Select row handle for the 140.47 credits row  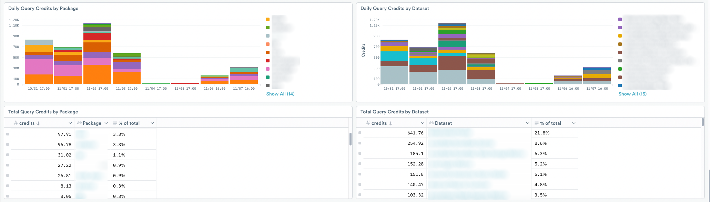click(360, 184)
